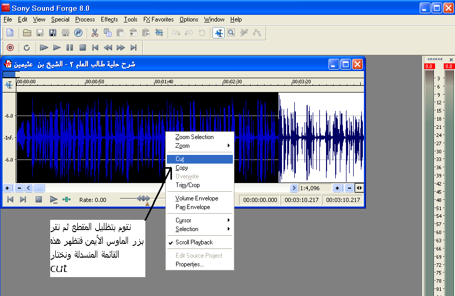
Task: Choose Cut from the context menu
Action: click(x=200, y=159)
